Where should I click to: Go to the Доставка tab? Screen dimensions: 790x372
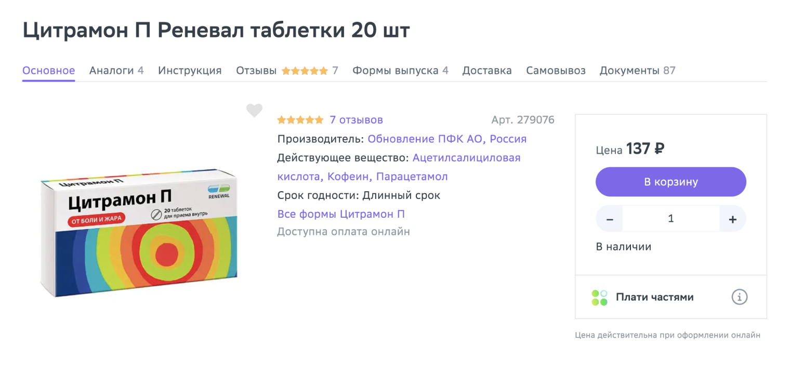487,71
